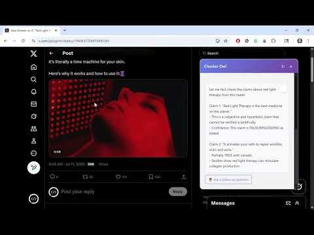Select the X post browser tab
This screenshot has width=314, height=235.
click(31, 31)
